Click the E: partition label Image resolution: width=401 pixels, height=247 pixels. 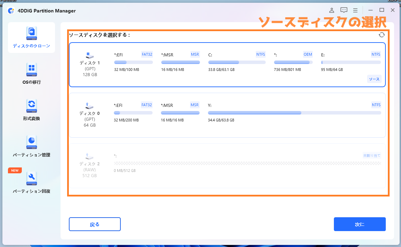[323, 55]
